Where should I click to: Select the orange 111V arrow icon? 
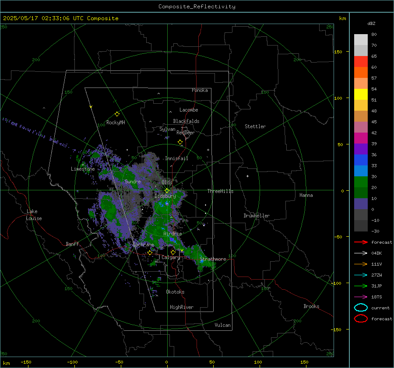pyautogui.click(x=361, y=264)
